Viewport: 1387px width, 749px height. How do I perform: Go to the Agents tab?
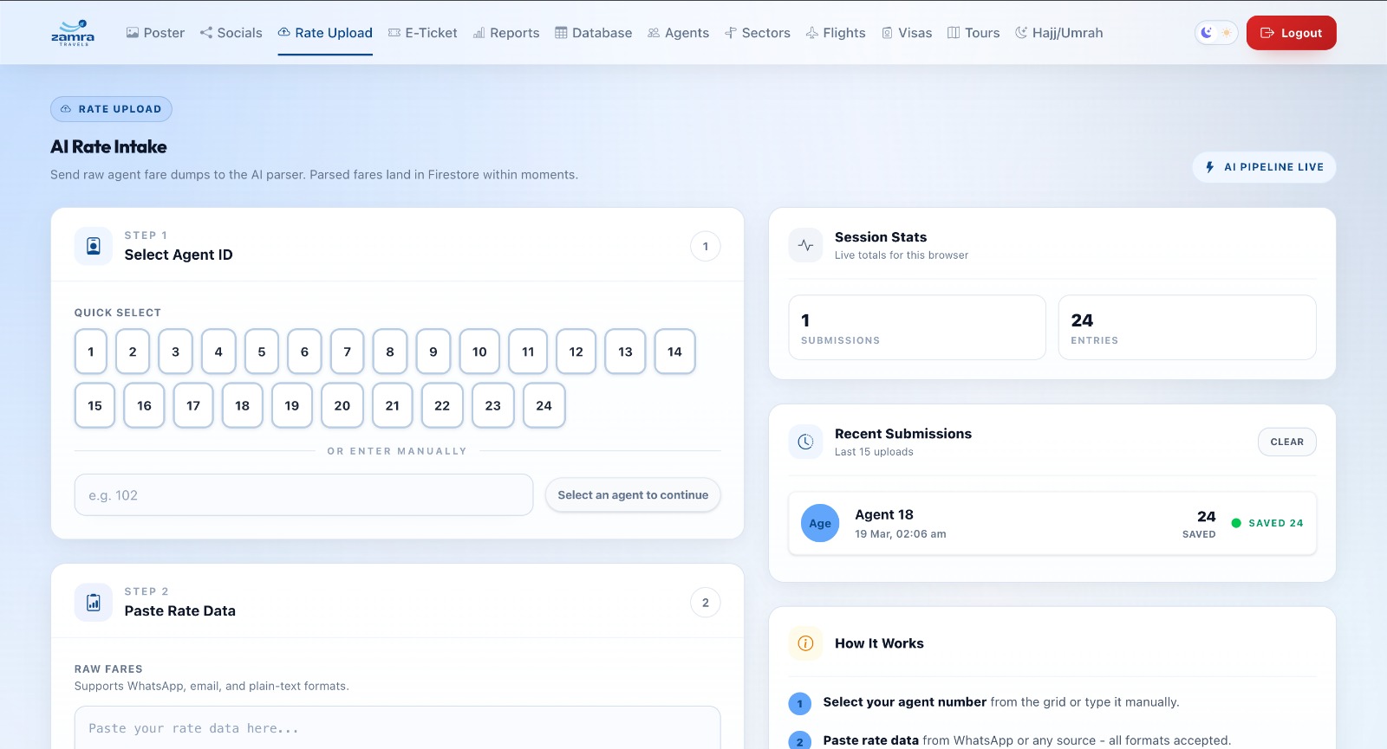(679, 33)
